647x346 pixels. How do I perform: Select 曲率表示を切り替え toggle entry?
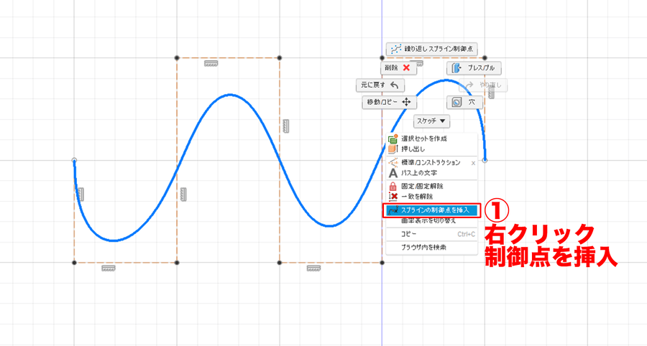click(x=431, y=221)
